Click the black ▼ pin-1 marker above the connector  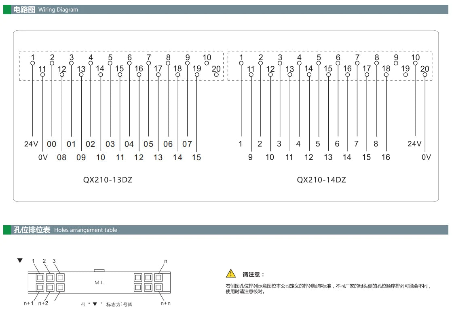20,260
